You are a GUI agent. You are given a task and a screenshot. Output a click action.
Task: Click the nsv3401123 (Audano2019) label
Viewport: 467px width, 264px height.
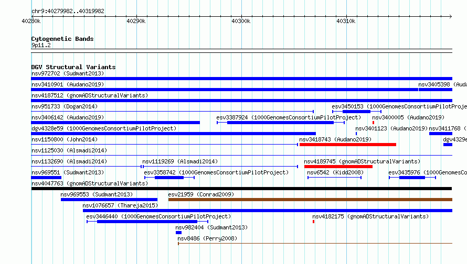(391, 128)
